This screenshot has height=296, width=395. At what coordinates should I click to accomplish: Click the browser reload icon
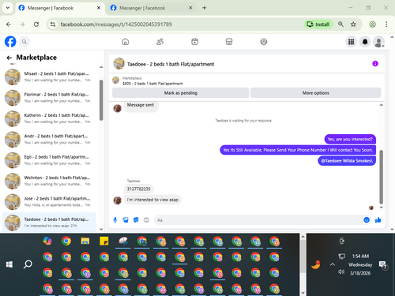point(36,24)
